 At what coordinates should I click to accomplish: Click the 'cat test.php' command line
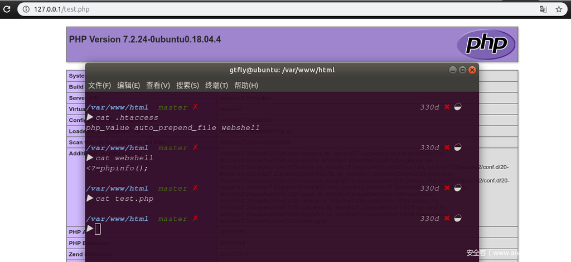point(124,199)
